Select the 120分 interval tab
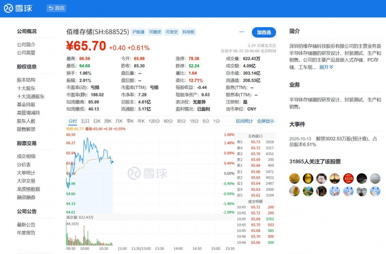This screenshot has height=254, width=386. [x=154, y=121]
